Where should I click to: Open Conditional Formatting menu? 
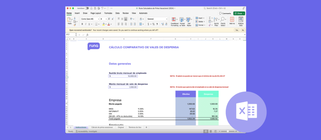[x=174, y=22]
